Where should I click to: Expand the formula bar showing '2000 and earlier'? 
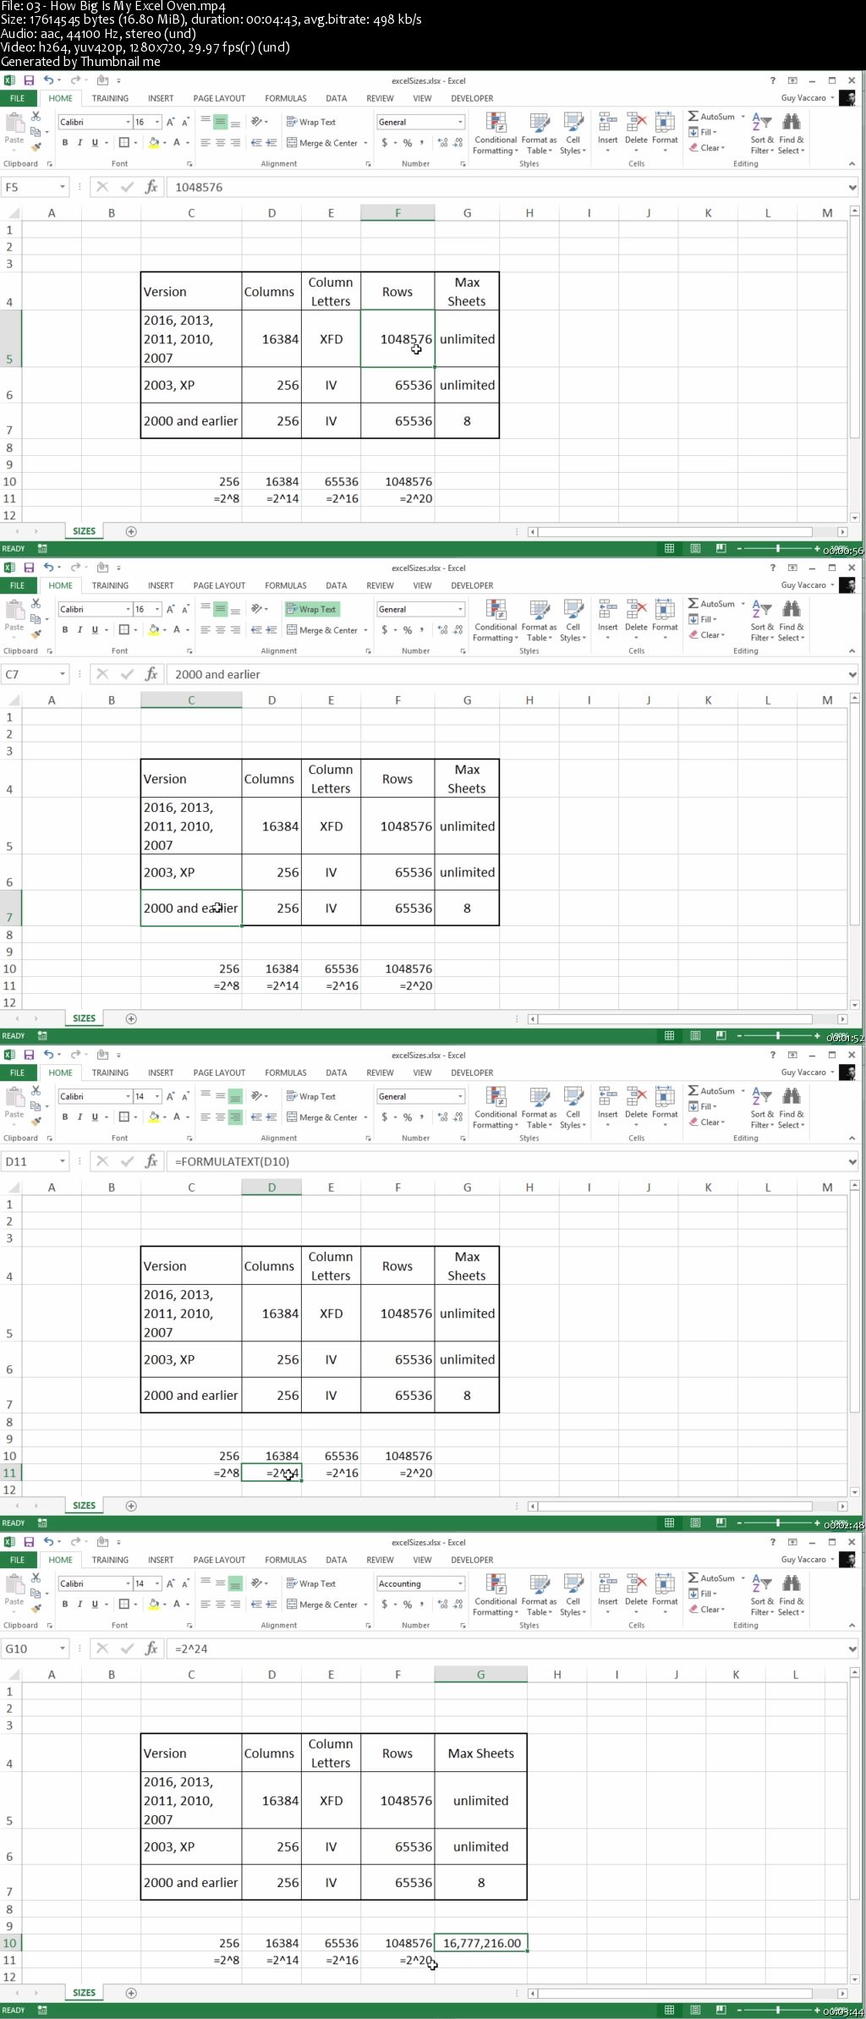tap(852, 674)
